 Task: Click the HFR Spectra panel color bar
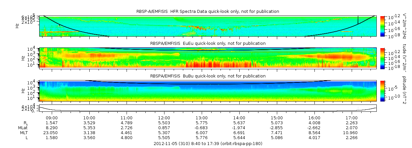coord(382,26)
